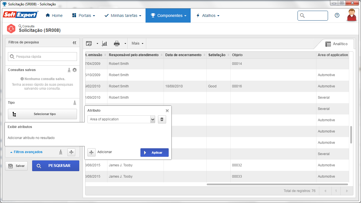
Task: Collapse the Filtros avançados section
Action: [26, 152]
